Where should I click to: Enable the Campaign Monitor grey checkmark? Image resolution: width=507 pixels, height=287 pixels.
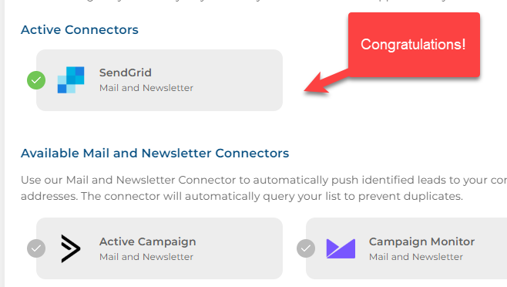306,248
